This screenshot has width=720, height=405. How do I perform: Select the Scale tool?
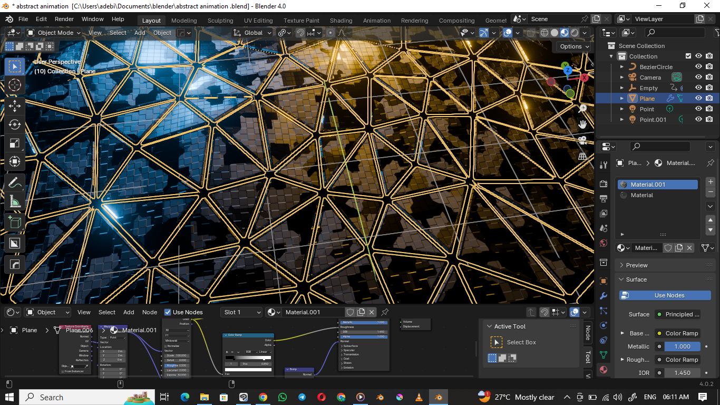15,143
